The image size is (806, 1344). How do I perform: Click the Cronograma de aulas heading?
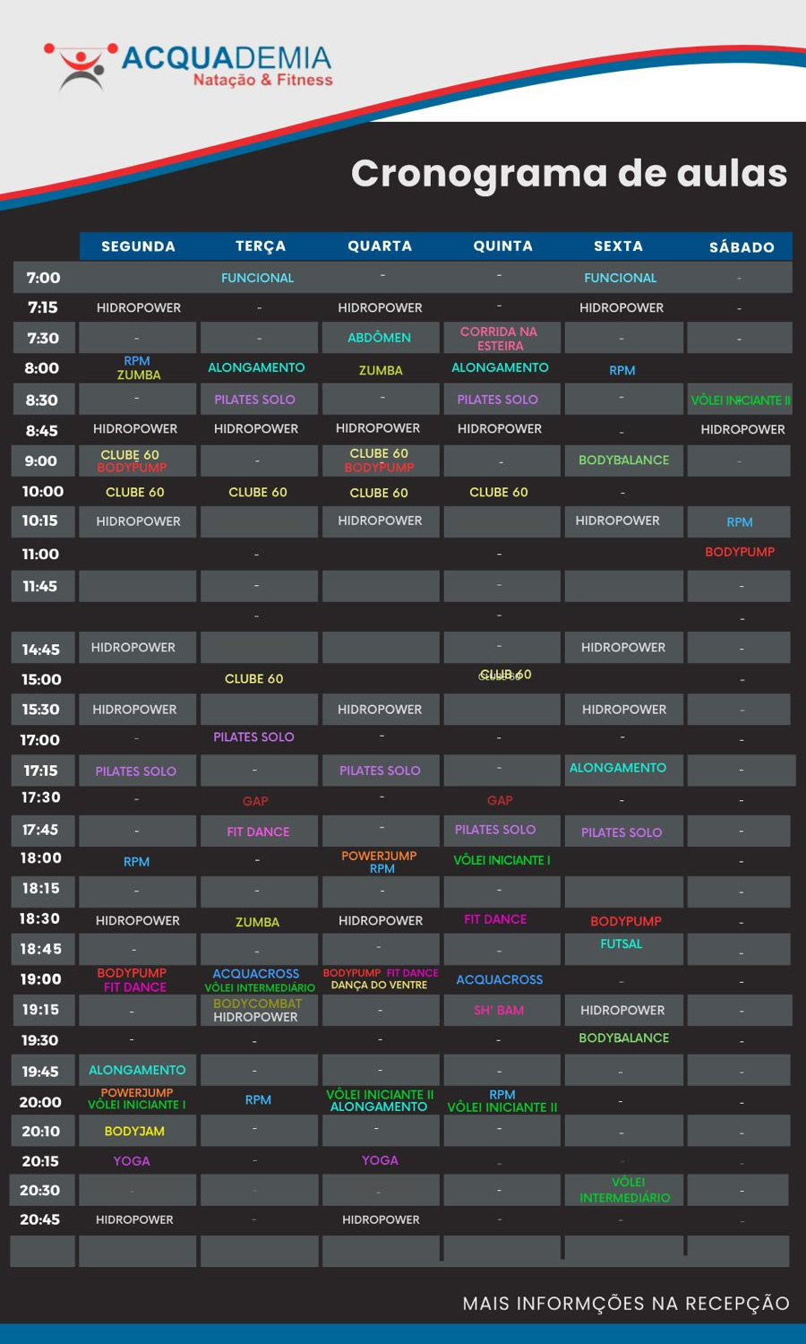(x=569, y=173)
